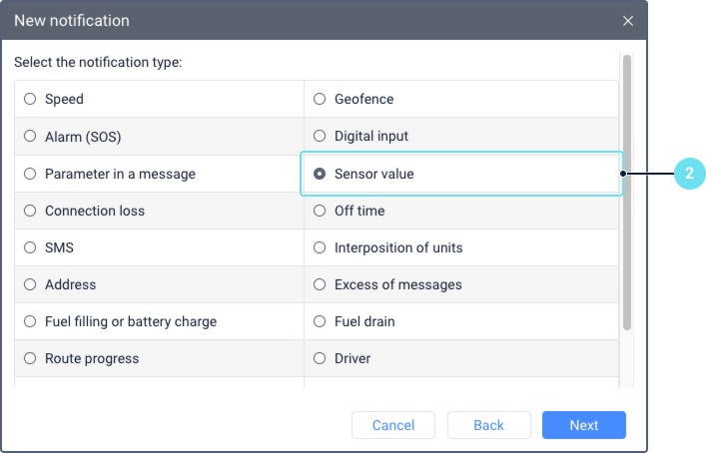Select Alarm (SOS) notification type
This screenshot has height=453, width=706.
[30, 136]
